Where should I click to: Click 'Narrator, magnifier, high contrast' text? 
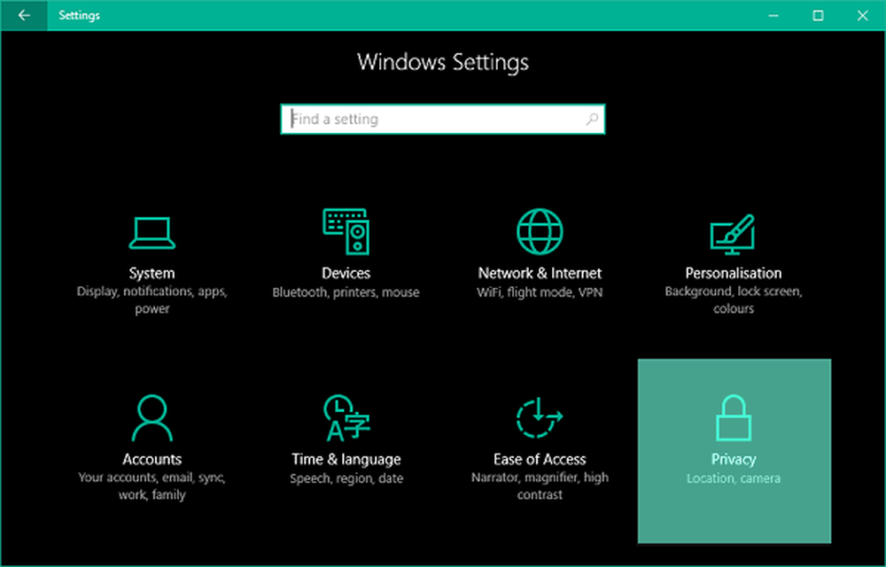(540, 486)
